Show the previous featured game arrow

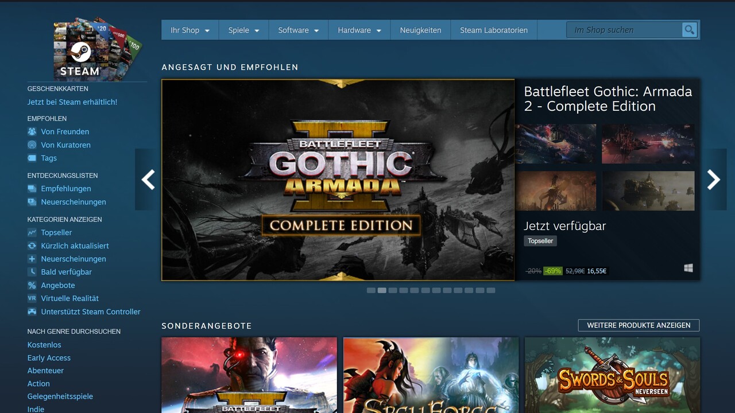148,180
